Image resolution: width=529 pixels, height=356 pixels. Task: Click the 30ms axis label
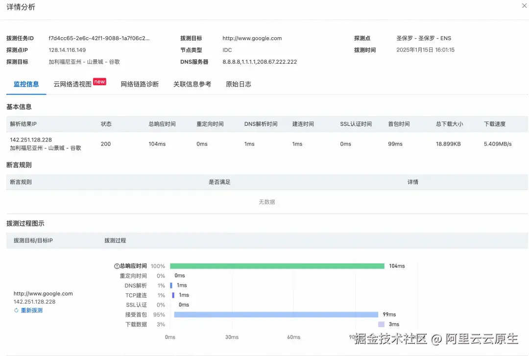[232, 337]
